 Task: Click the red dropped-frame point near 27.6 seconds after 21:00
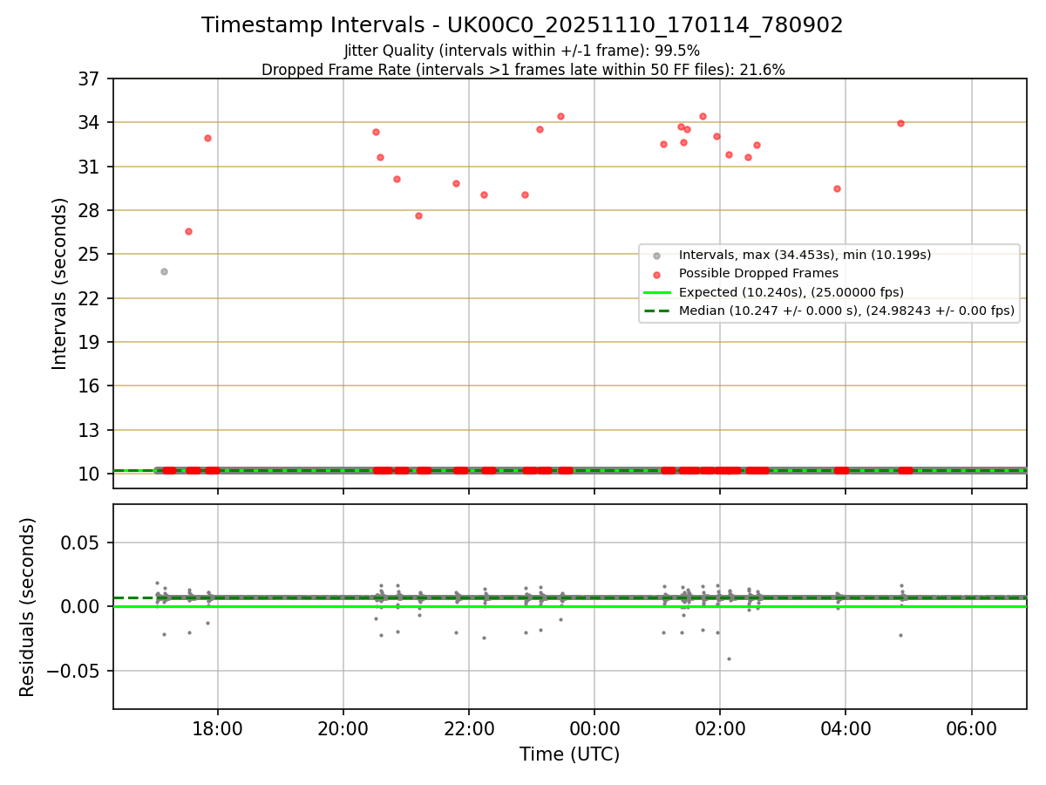[418, 215]
